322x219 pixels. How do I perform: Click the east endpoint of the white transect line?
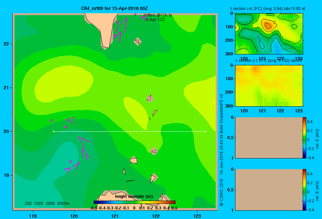point(205,131)
